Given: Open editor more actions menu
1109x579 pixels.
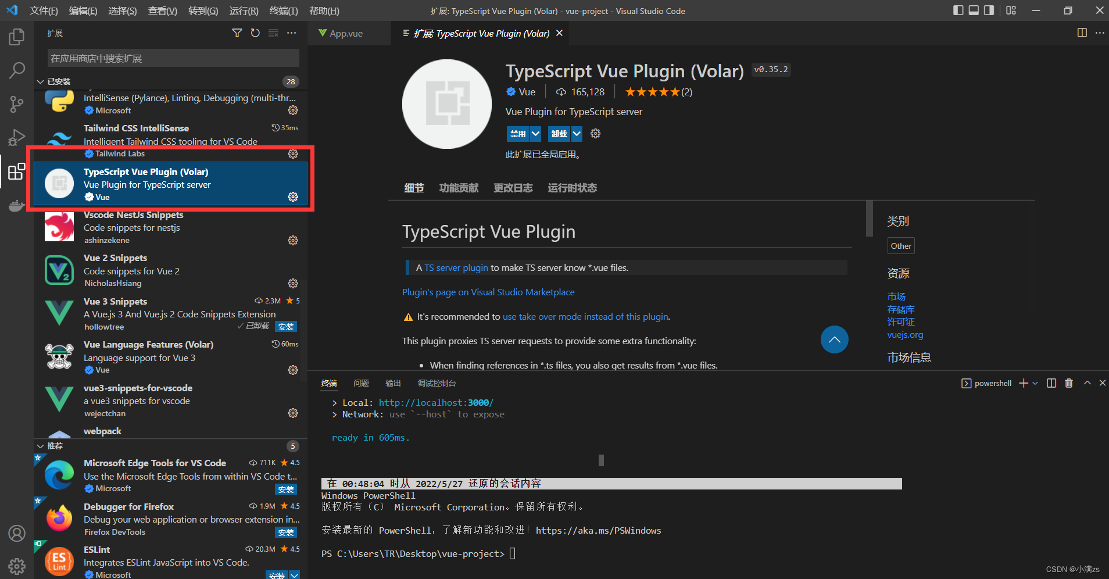Looking at the screenshot, I should click(x=1100, y=33).
